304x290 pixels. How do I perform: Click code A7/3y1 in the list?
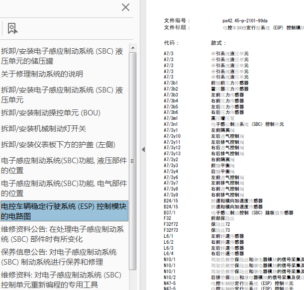[171, 130]
